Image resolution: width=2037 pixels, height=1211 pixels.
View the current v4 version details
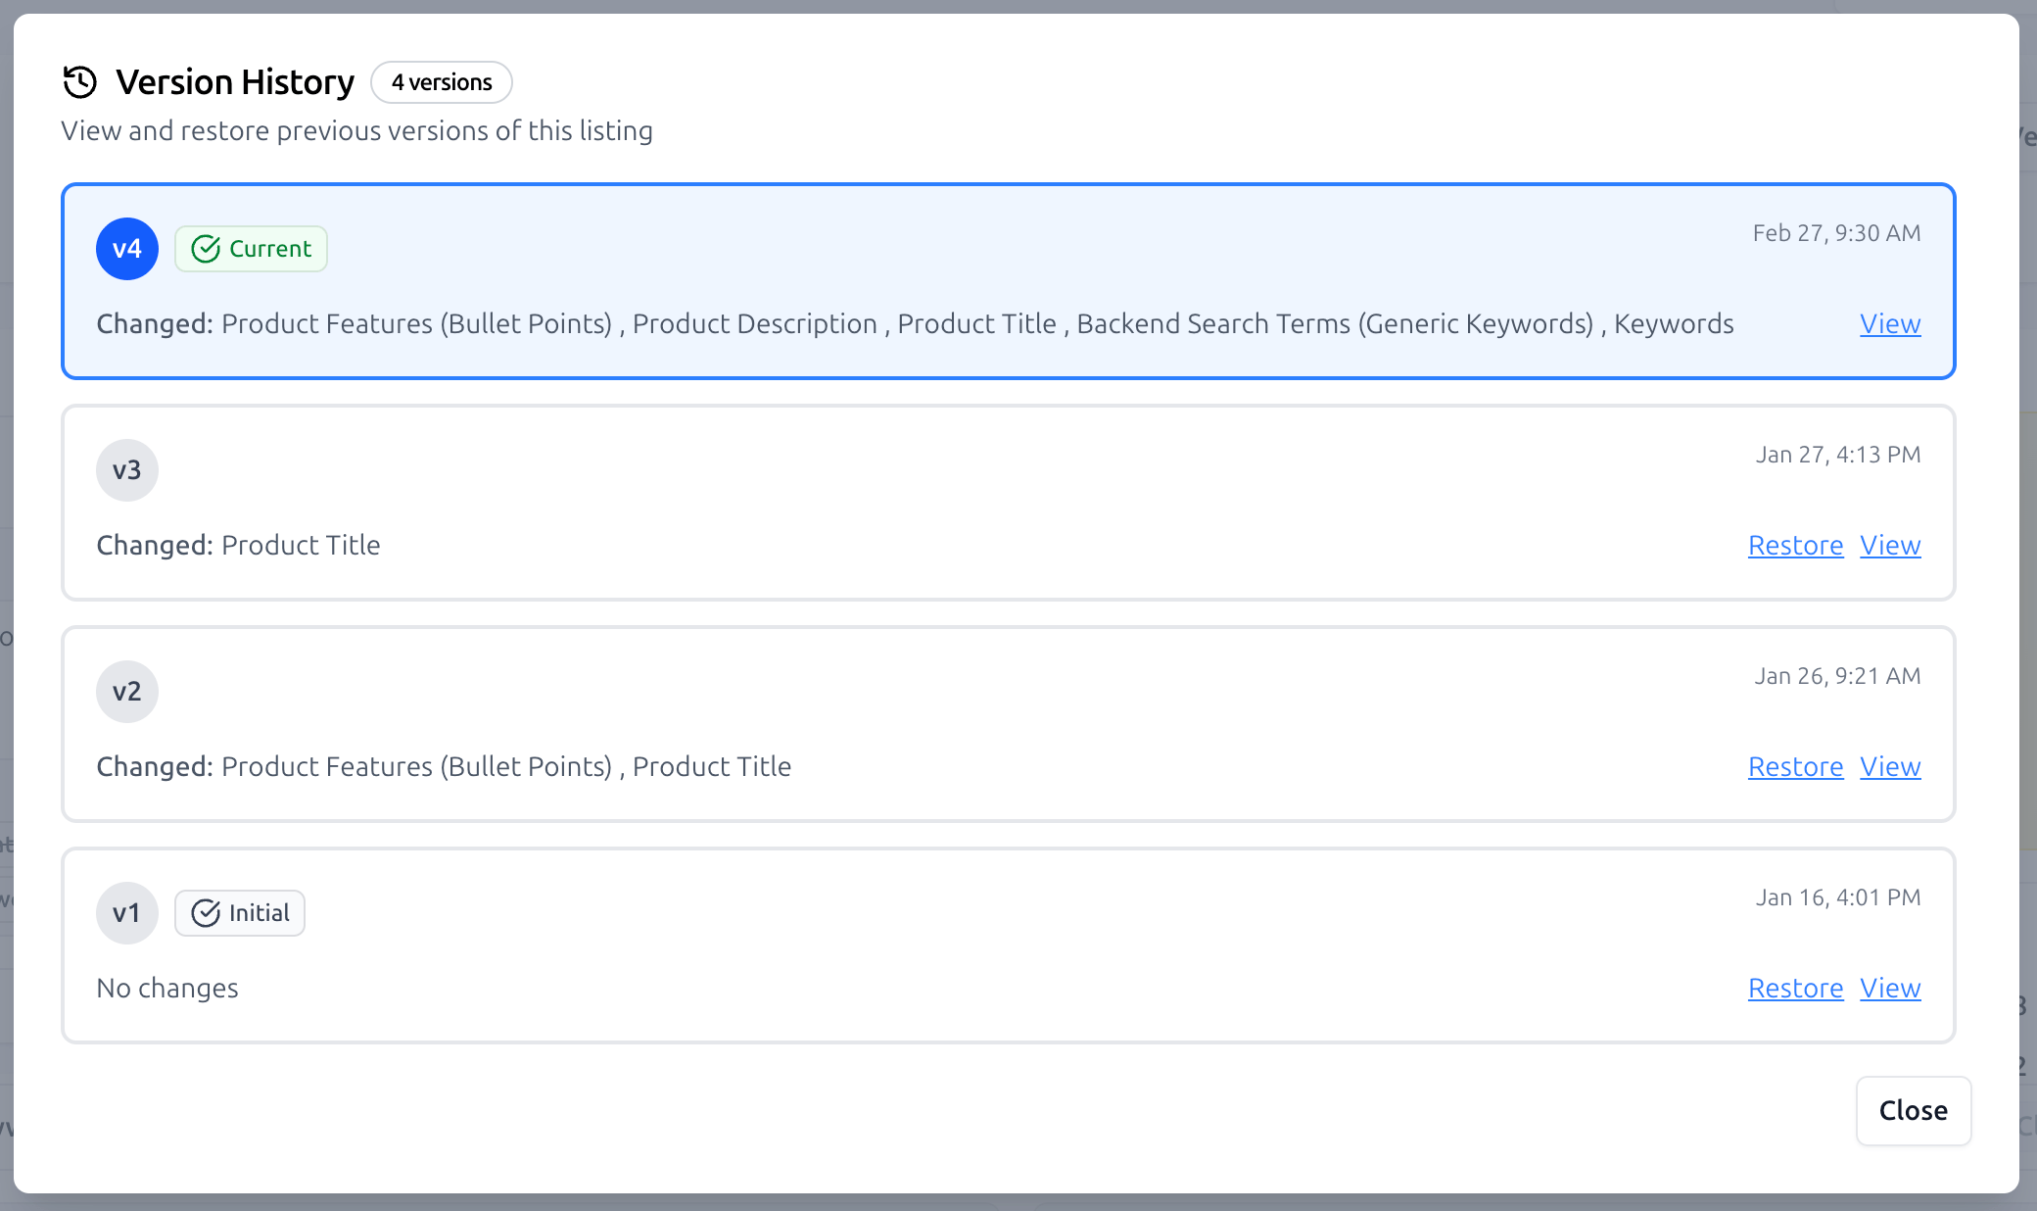pos(1889,324)
